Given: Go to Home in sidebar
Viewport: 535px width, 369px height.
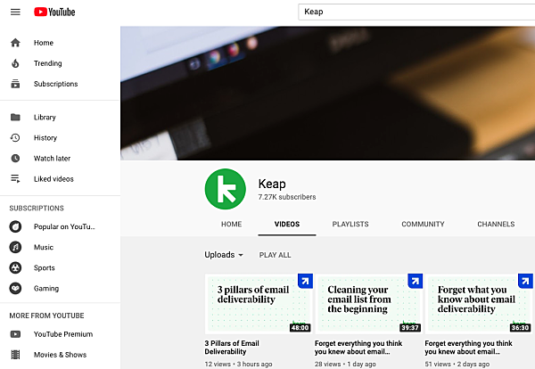Looking at the screenshot, I should (x=44, y=43).
